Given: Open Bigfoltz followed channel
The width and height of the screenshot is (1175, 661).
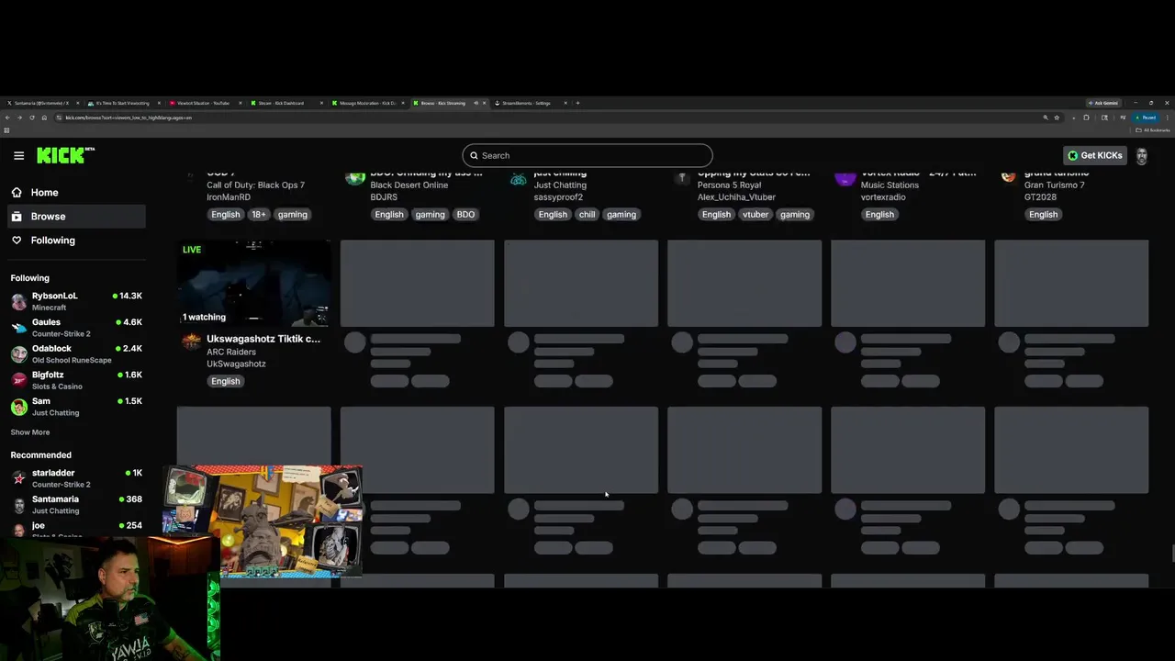Looking at the screenshot, I should [x=75, y=380].
